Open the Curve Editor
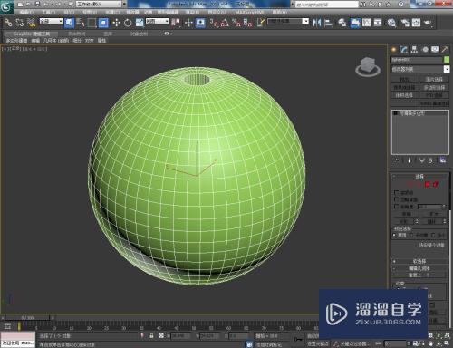 (366, 23)
